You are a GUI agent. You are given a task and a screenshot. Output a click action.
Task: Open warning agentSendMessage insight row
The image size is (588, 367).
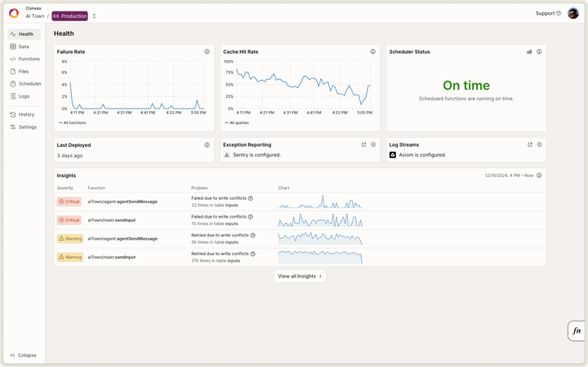click(300, 238)
